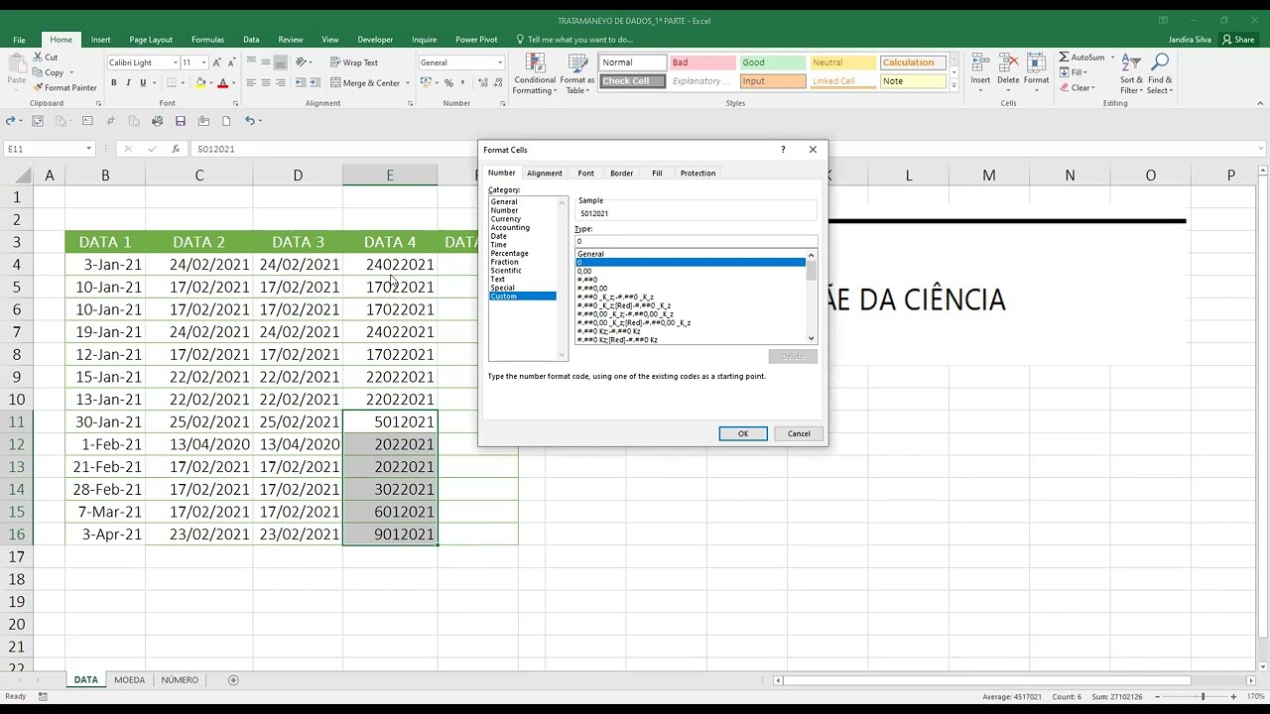Click the Format Painter brush icon
The width and height of the screenshot is (1270, 714).
(38, 87)
